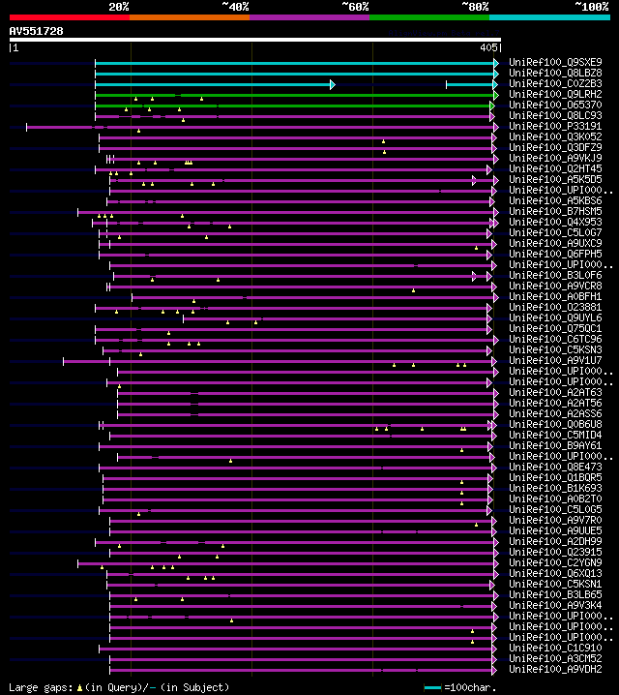Select the UniRef100_A2AT63 label
619x695 pixels.
click(x=555, y=392)
